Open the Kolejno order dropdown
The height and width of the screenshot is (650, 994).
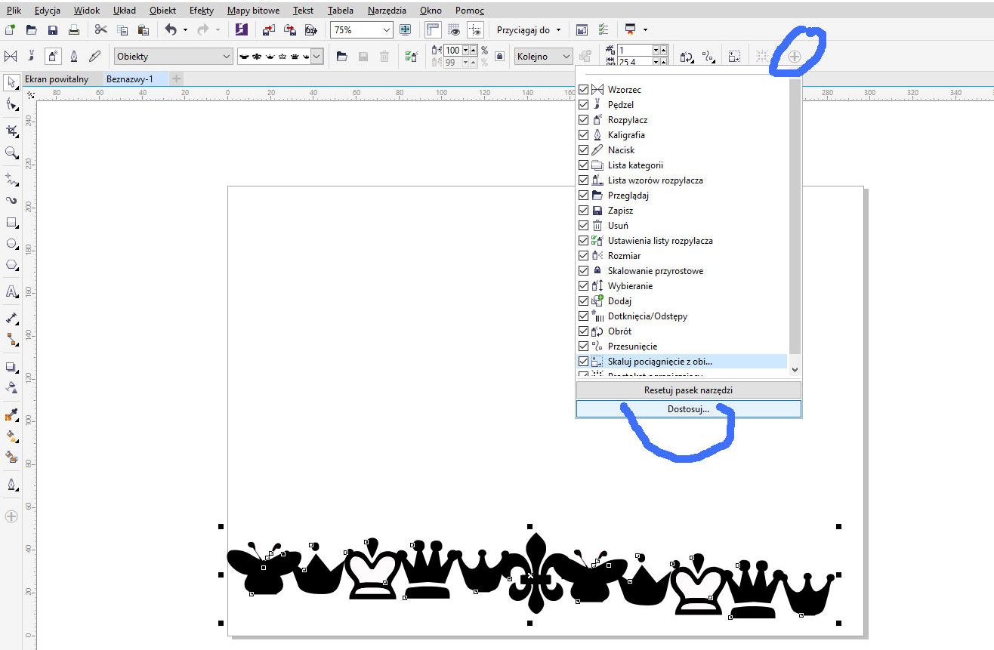click(566, 57)
